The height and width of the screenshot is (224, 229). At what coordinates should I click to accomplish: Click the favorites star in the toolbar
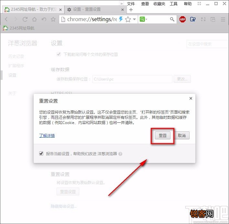53,19
